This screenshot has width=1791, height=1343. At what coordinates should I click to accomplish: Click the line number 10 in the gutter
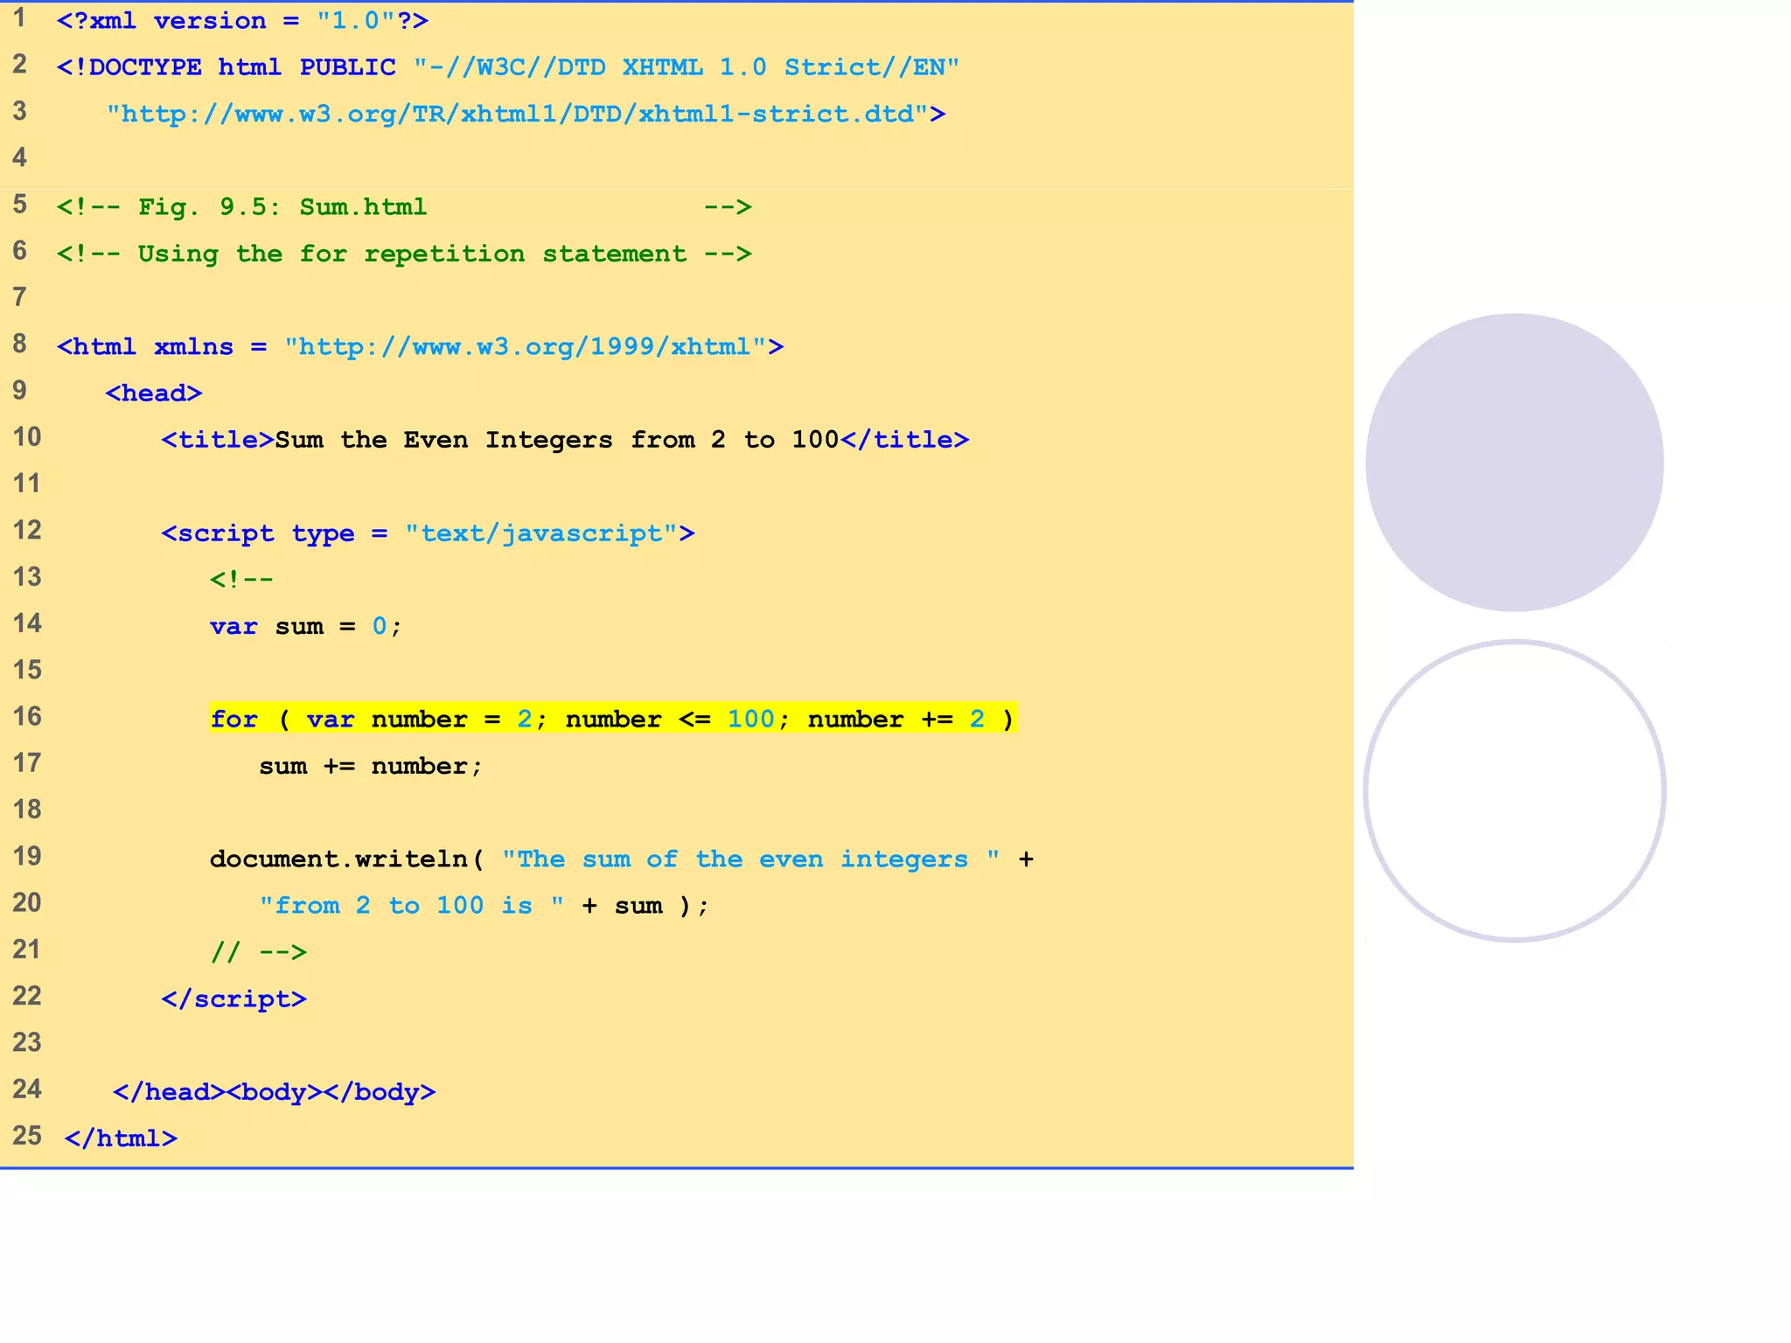[27, 436]
